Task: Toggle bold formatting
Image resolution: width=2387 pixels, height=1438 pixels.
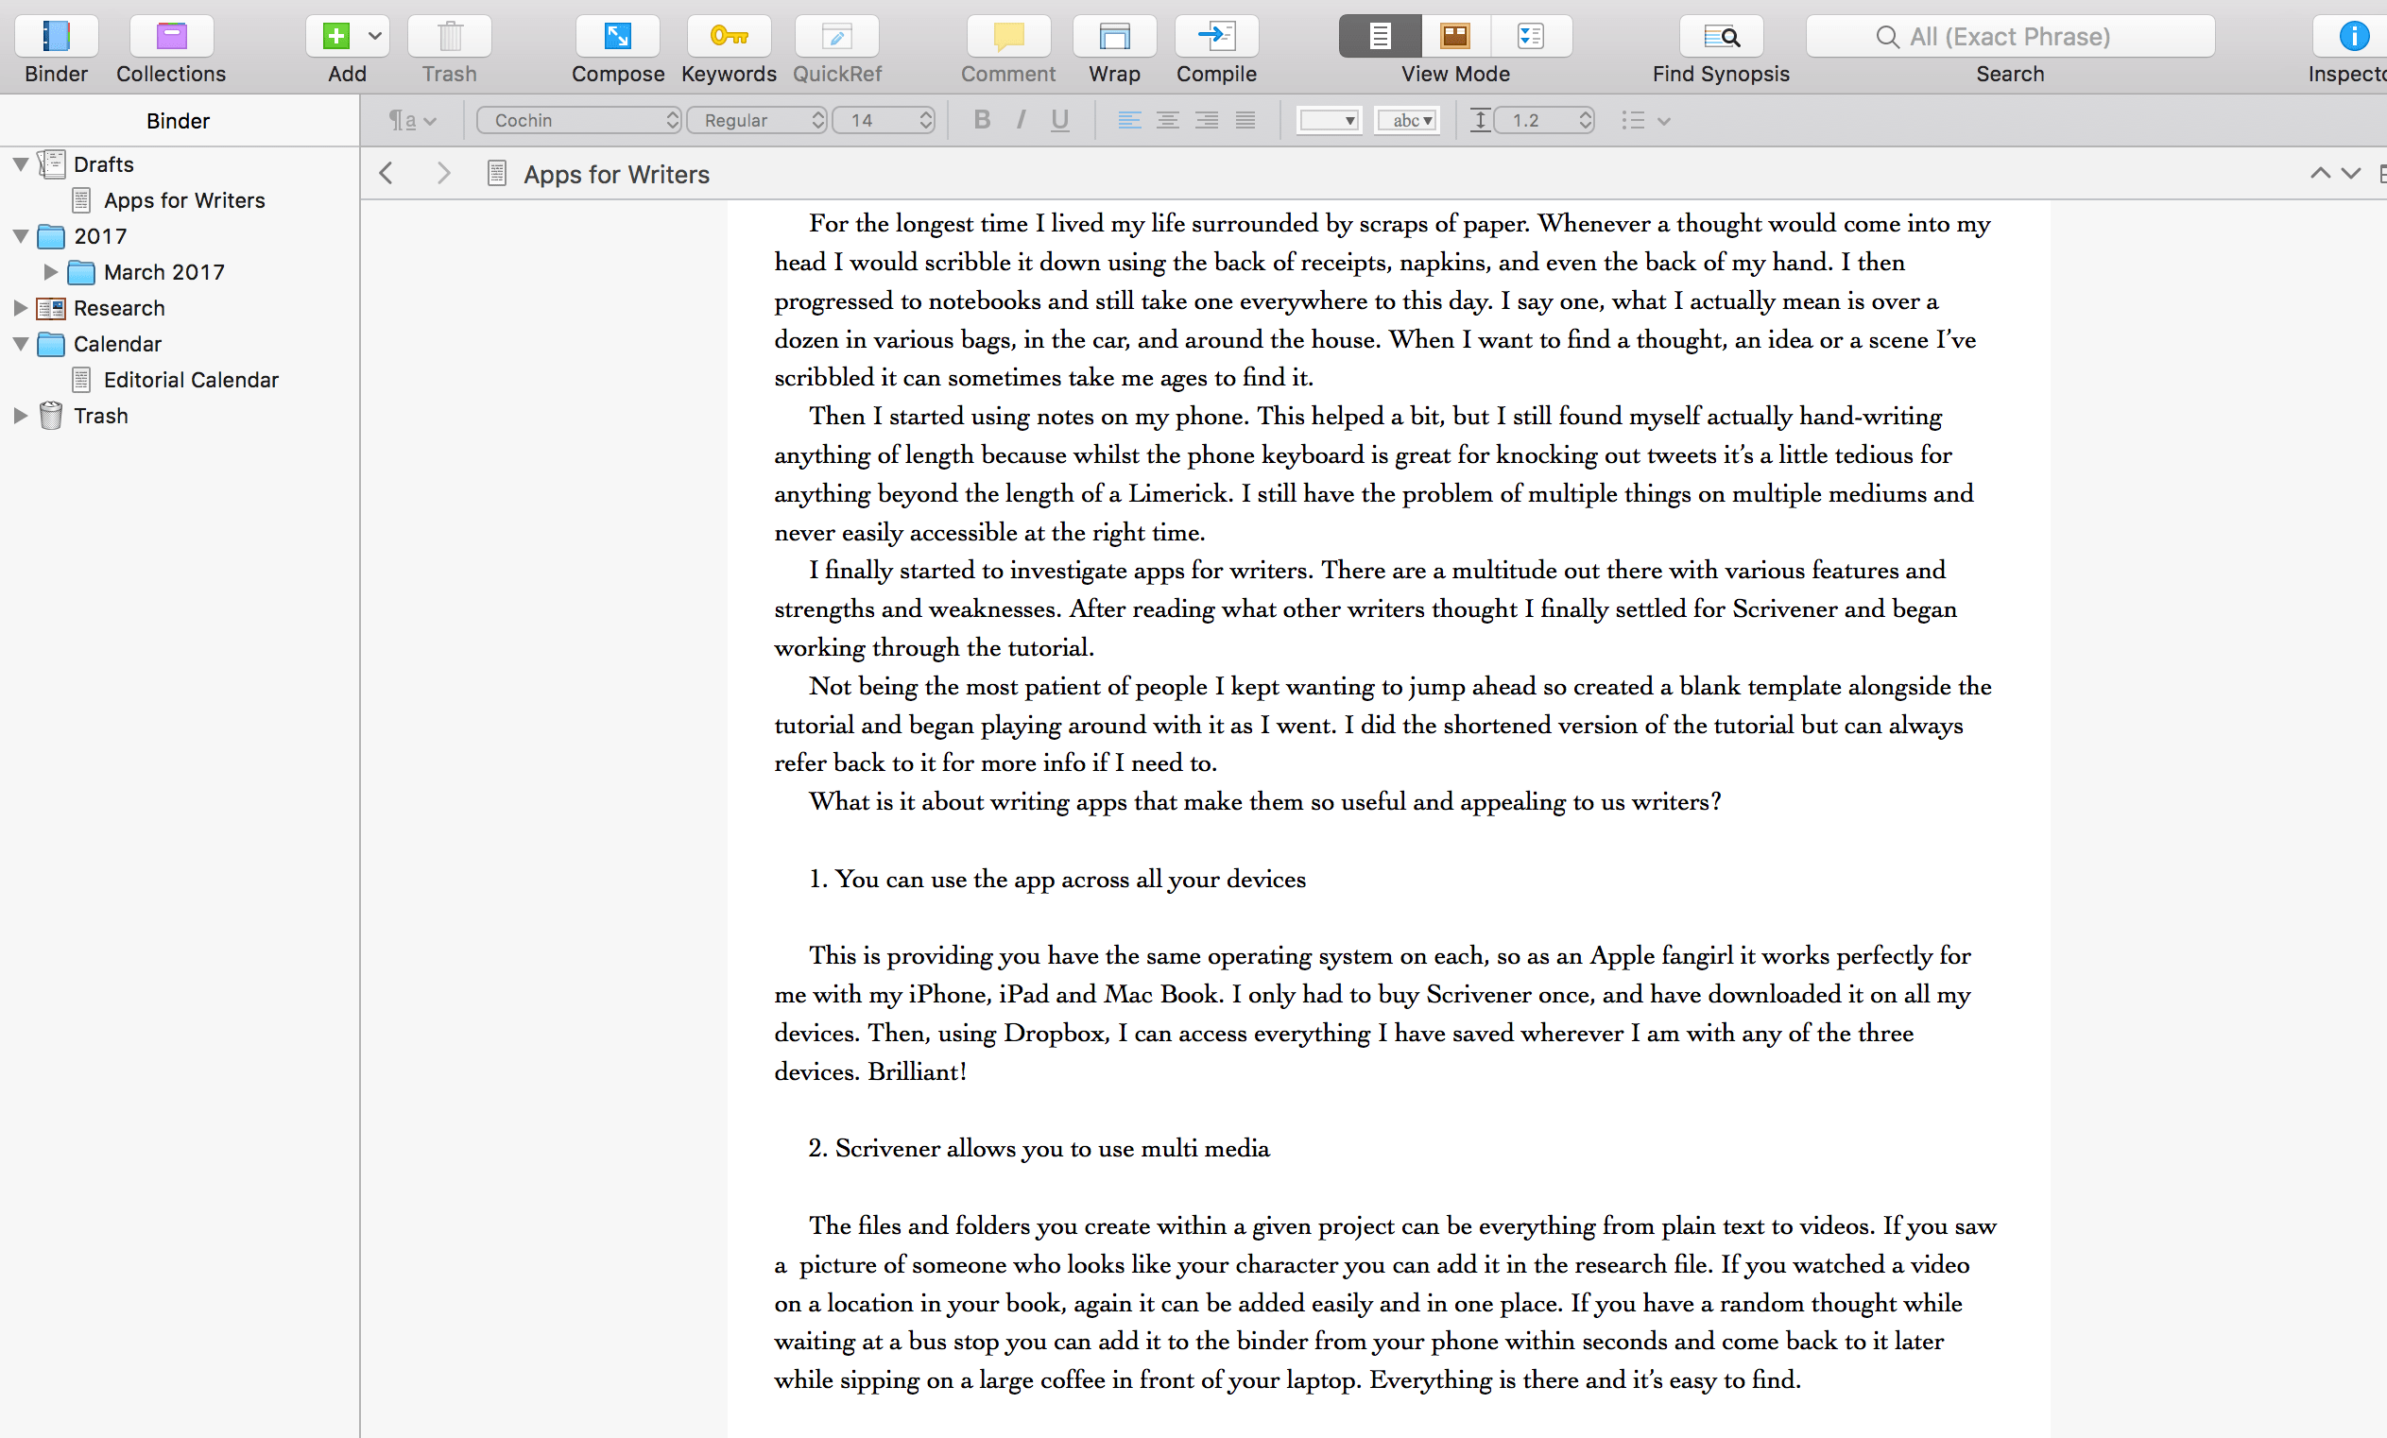Action: click(x=981, y=120)
